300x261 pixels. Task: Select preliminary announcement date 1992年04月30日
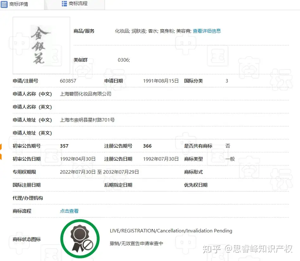coord(78,159)
